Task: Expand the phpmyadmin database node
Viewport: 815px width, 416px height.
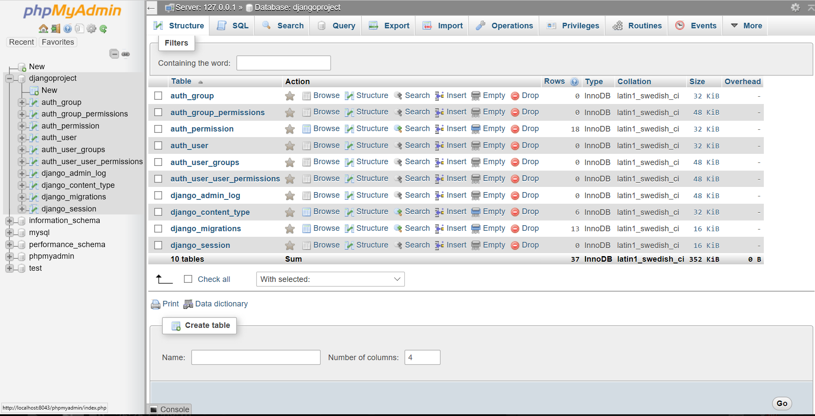Action: click(9, 256)
